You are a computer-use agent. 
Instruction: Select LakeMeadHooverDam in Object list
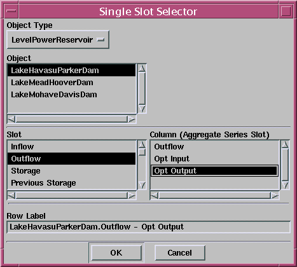pyautogui.click(x=71, y=83)
